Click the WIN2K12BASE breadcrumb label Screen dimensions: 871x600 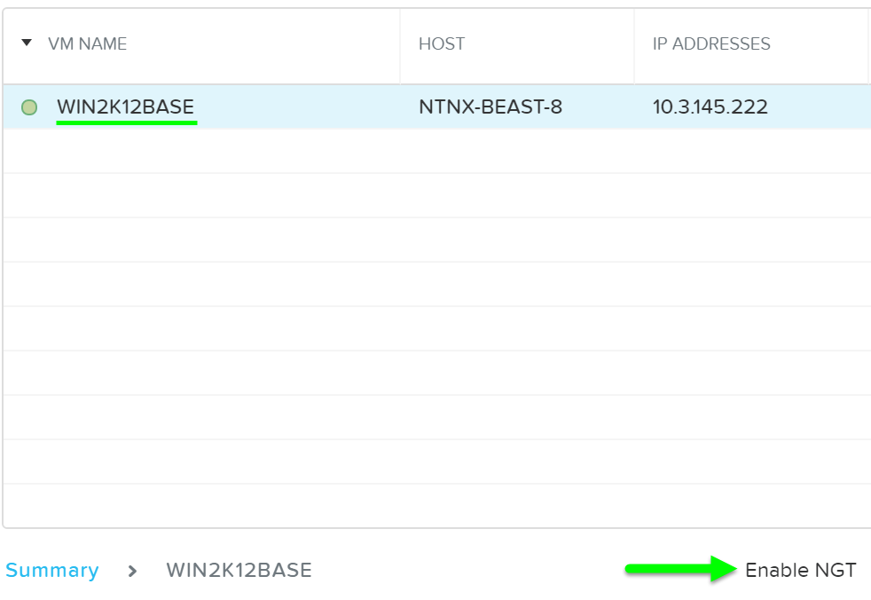(x=239, y=570)
